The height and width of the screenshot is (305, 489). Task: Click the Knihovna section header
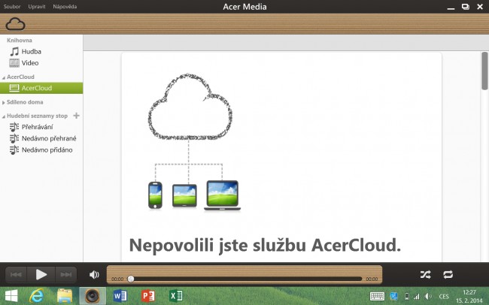(x=20, y=40)
